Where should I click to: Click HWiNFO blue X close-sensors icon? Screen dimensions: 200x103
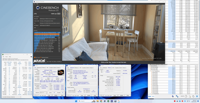click(x=197, y=96)
